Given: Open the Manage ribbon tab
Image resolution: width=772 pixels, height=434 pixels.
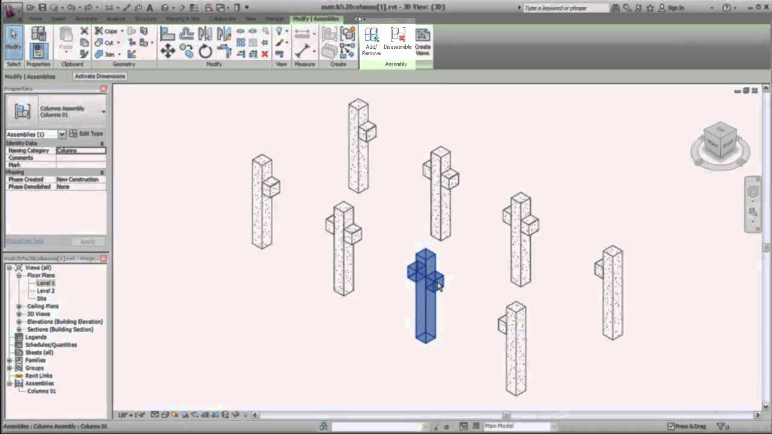Looking at the screenshot, I should (274, 19).
